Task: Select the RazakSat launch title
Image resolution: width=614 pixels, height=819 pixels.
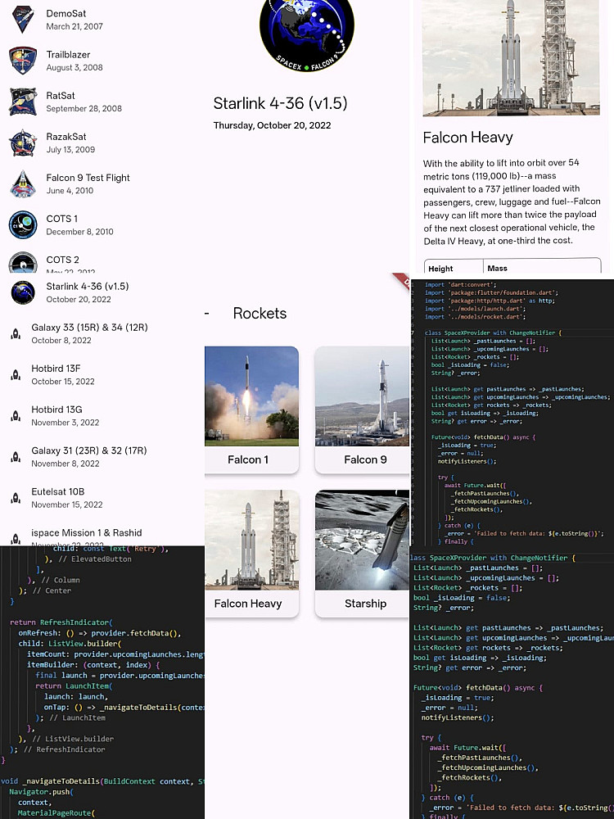Action: (65, 136)
